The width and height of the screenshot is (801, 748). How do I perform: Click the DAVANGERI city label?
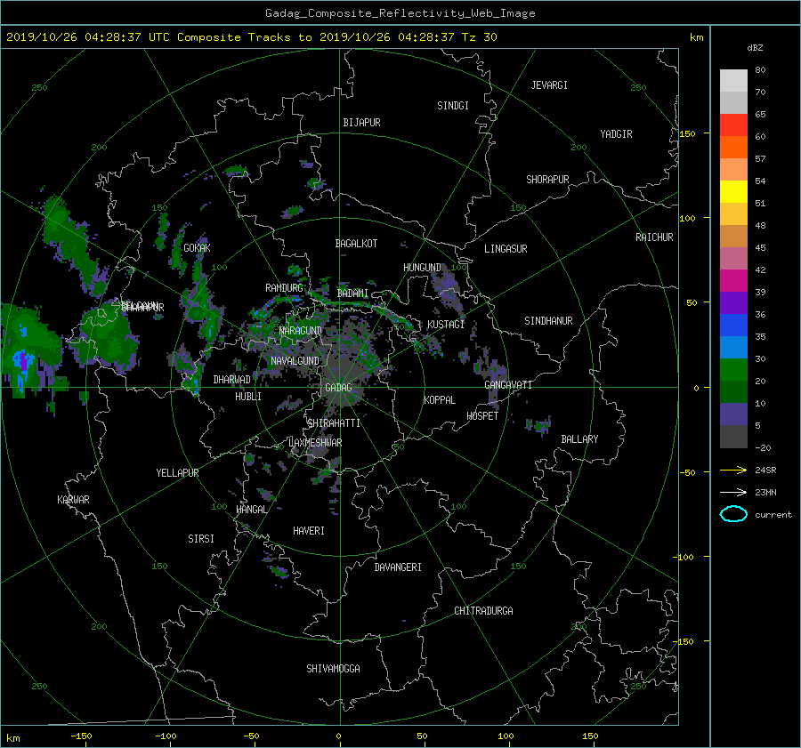[398, 567]
